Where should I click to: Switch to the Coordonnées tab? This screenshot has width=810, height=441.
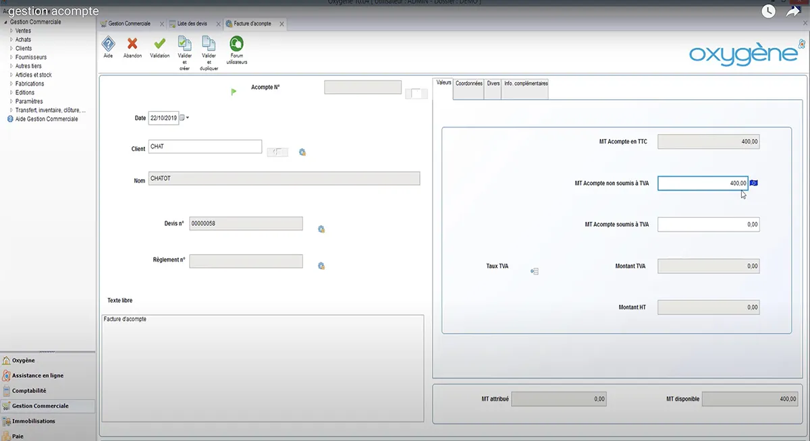(x=468, y=84)
